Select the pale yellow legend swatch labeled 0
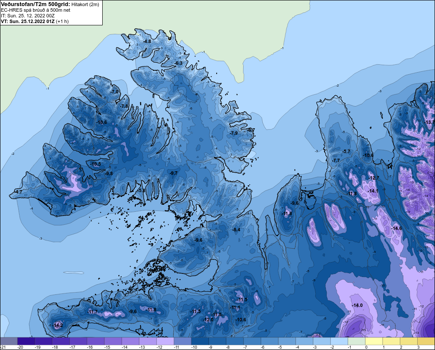Screen dimensions: 435x350 coord(374,341)
